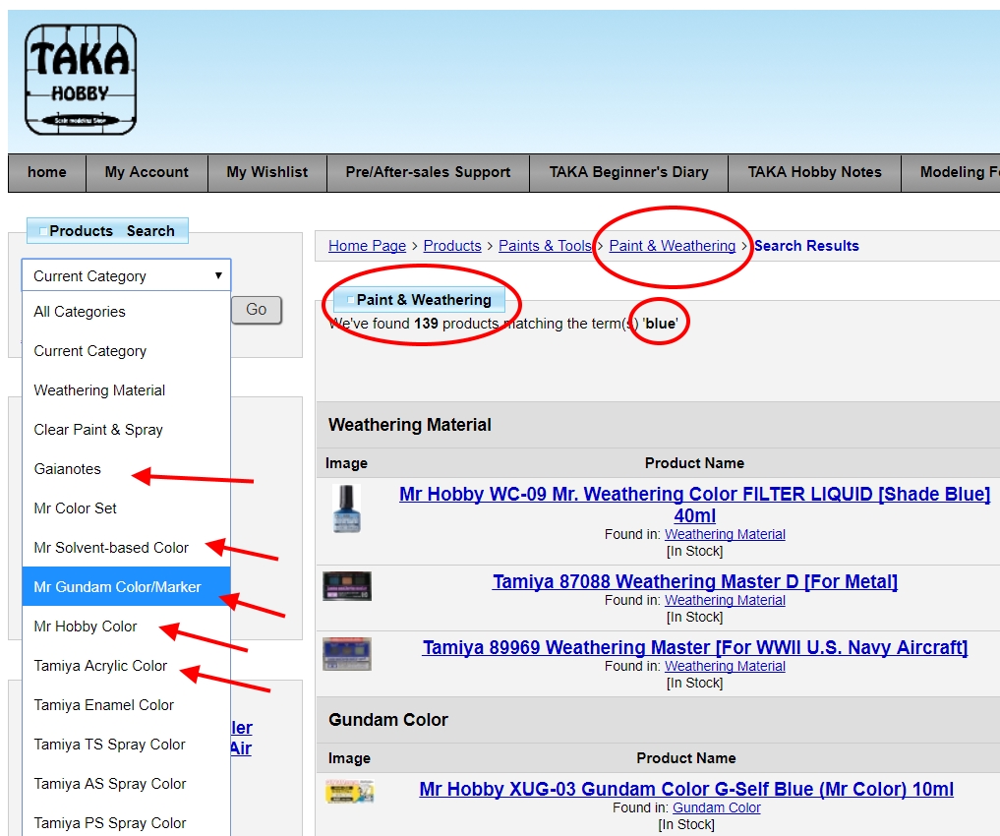The height and width of the screenshot is (836, 1000).
Task: Click the Weathering Material section heading
Action: [x=409, y=425]
